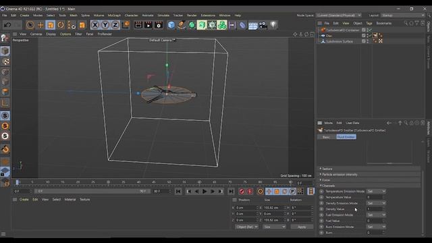432x243 pixels.
Task: Select Texture mode checkerboard icon in left palette
Action: (5, 61)
